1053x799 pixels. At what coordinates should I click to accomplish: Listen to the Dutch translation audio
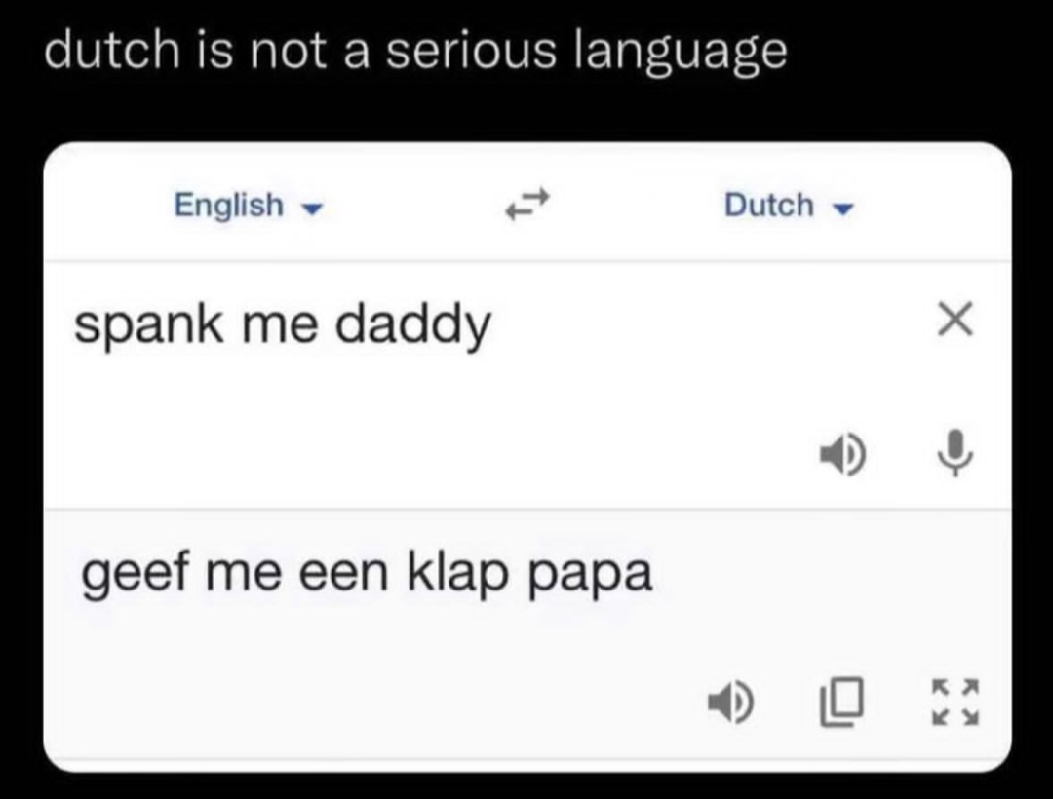(728, 699)
